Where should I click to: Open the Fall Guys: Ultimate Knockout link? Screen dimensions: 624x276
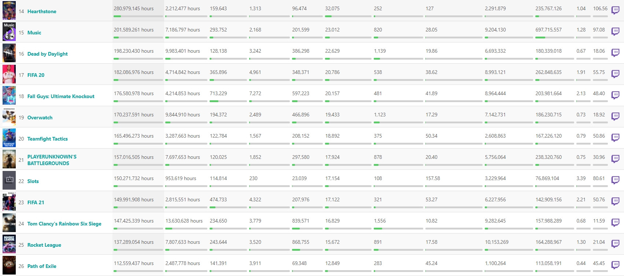61,96
